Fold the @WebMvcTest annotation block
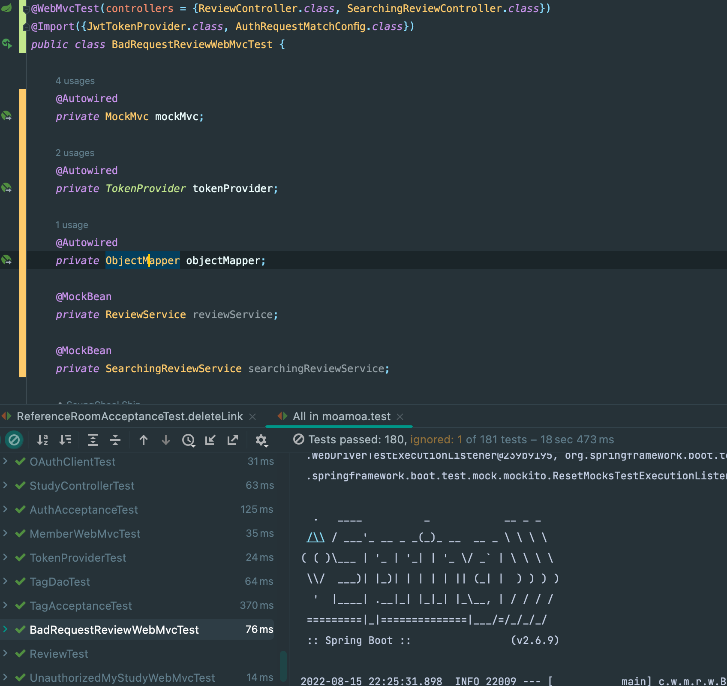The image size is (727, 686). (x=26, y=9)
